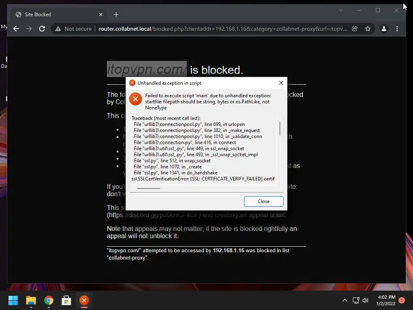The width and height of the screenshot is (413, 310).
Task: Open the tab search chevron
Action: pyautogui.click(x=340, y=10)
